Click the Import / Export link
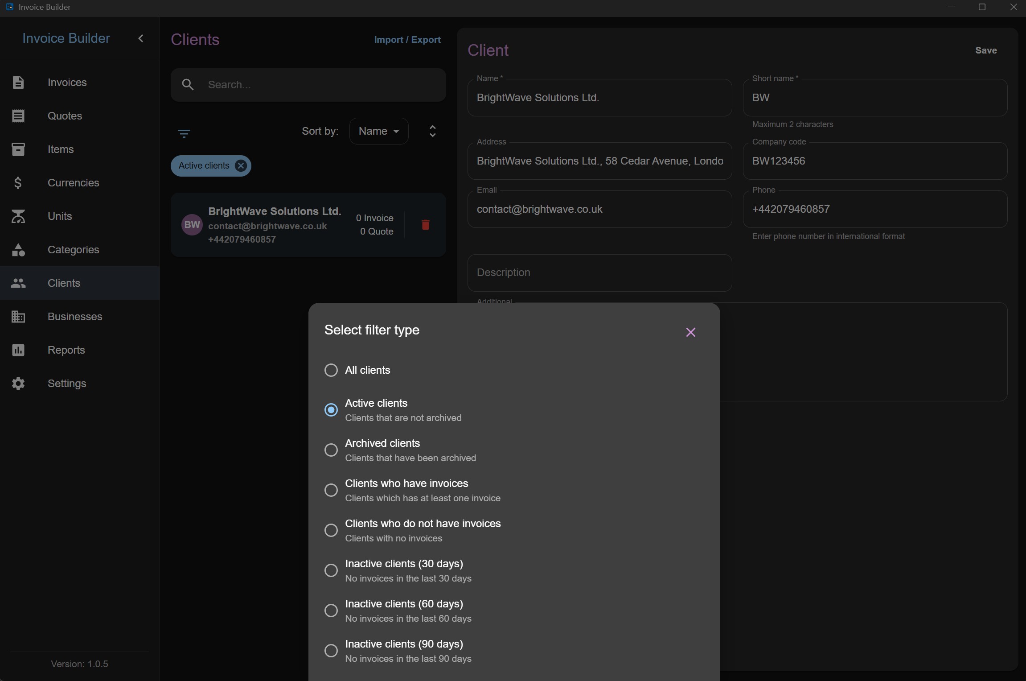The width and height of the screenshot is (1026, 681). (x=407, y=40)
